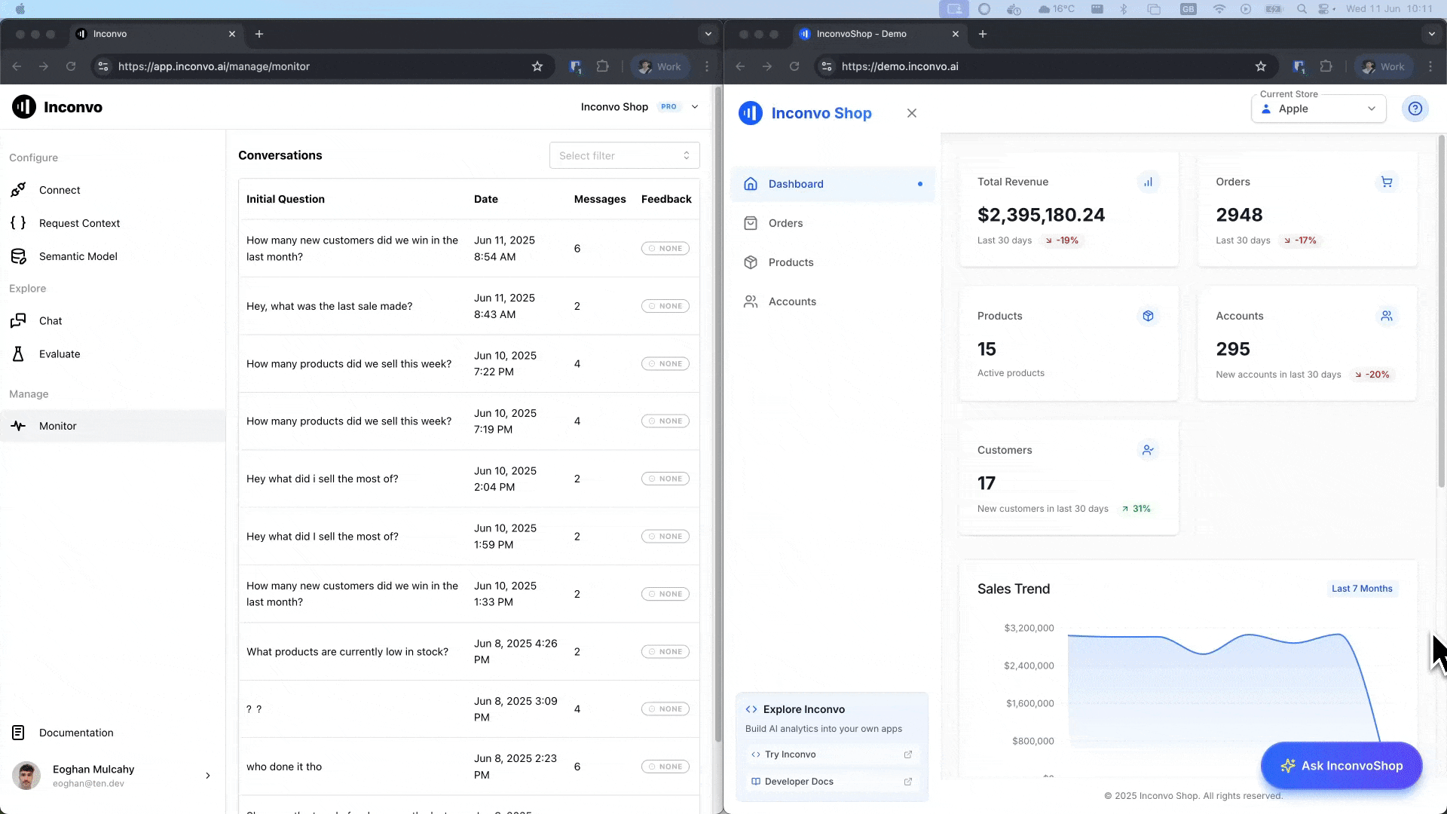Click NONE feedback badge for 8:54 AM row
1447x814 pixels.
click(x=665, y=249)
